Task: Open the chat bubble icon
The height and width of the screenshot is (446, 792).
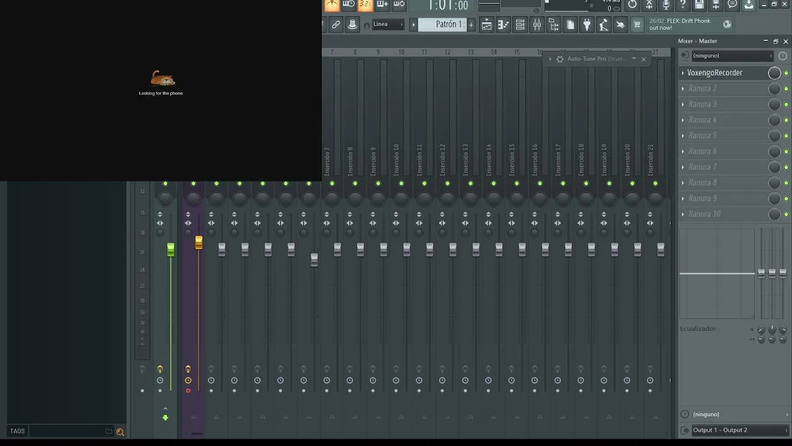Action: tap(733, 5)
